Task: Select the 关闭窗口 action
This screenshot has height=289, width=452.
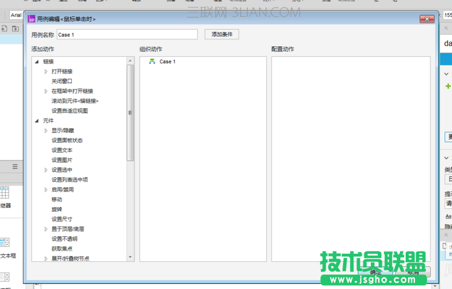Action: coord(61,81)
